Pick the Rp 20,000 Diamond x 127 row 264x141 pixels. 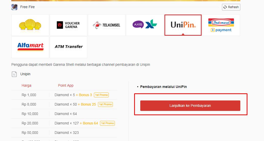coord(64,123)
